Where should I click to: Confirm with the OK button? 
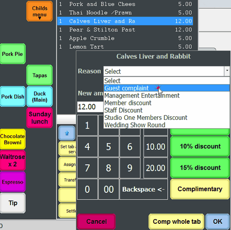[218, 221]
